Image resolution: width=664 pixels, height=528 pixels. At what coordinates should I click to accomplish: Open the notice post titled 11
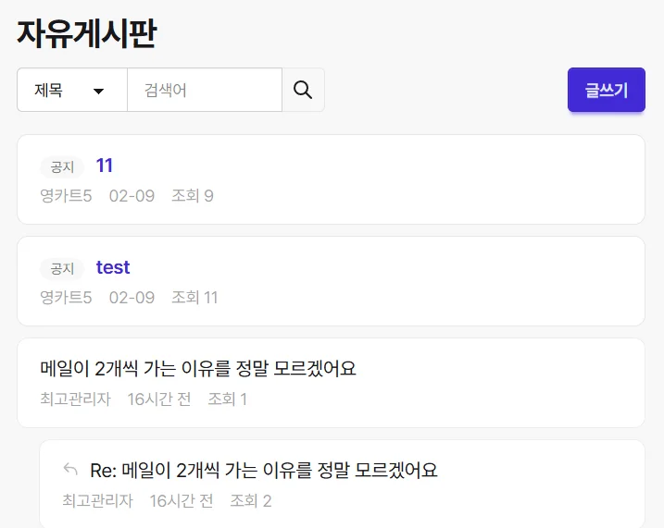[x=104, y=166]
